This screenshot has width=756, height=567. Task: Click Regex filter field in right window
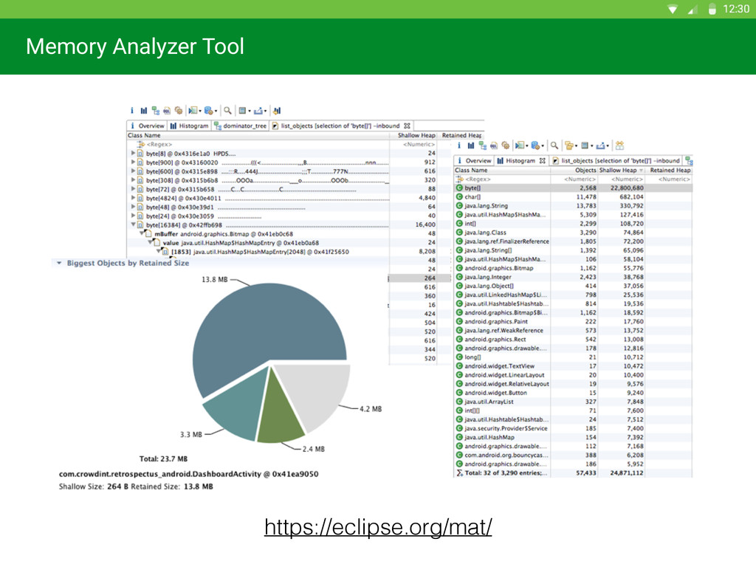click(x=502, y=179)
